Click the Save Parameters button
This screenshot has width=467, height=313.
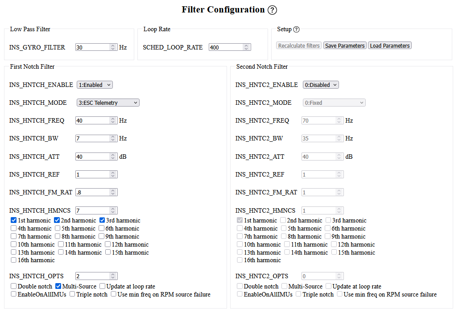pos(345,46)
